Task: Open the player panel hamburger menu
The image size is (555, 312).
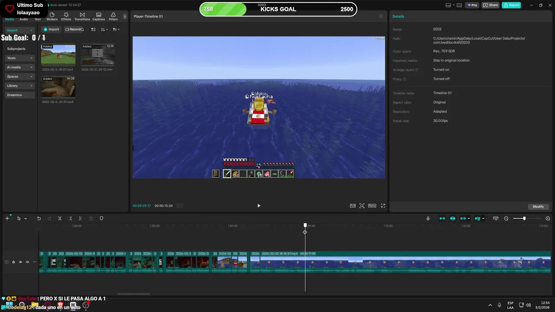Action: 381,16
